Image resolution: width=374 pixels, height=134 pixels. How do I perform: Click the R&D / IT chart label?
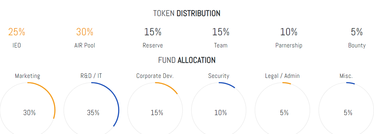coord(91,76)
